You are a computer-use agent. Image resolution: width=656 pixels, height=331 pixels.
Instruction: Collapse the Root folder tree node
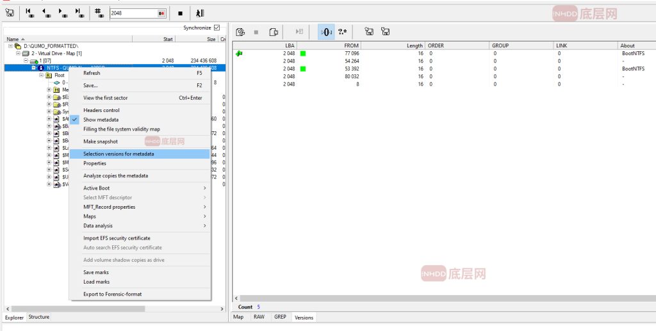click(x=41, y=75)
